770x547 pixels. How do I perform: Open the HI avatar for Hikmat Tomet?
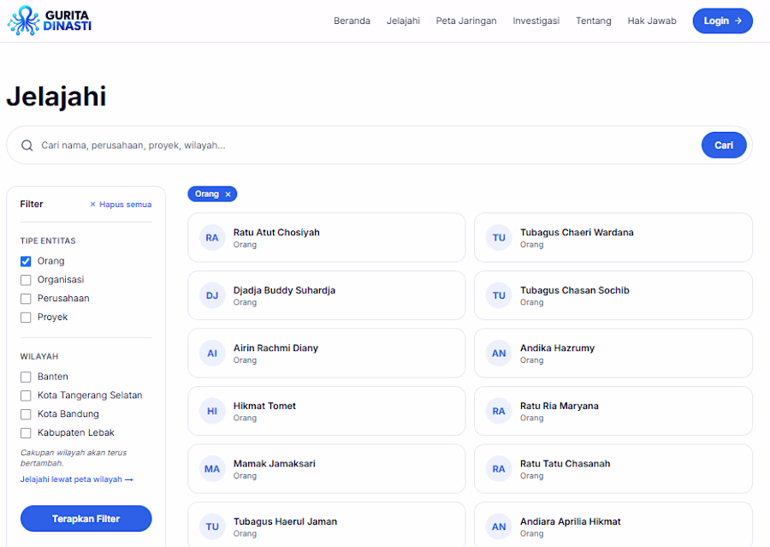[x=212, y=411]
